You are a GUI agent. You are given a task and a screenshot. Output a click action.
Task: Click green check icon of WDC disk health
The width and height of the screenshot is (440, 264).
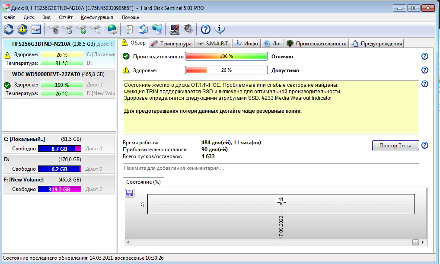(x=7, y=85)
